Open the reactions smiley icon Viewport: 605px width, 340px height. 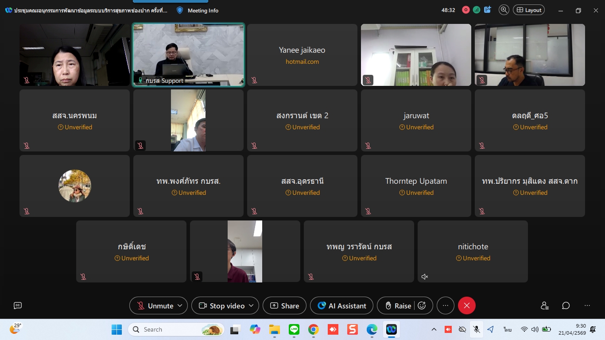point(422,305)
